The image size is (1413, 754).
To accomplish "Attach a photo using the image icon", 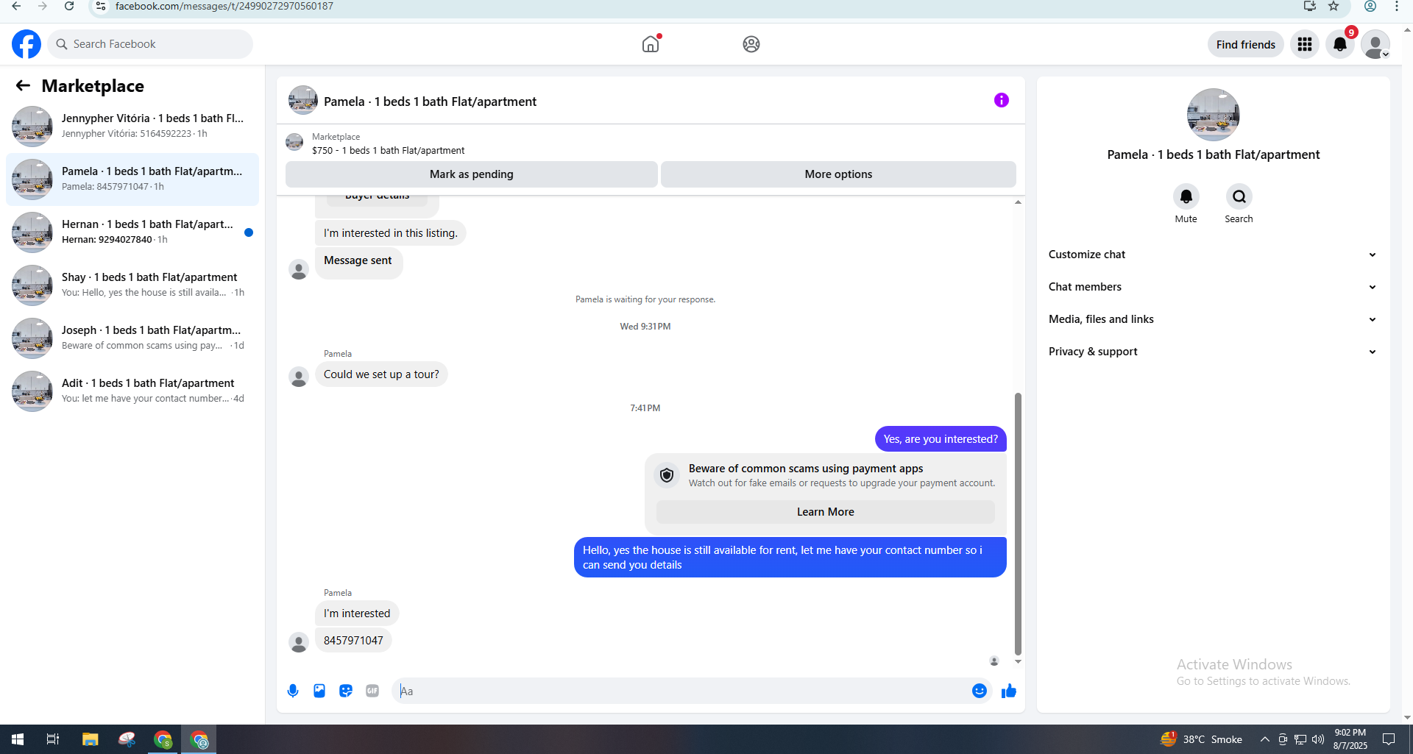I will (x=319, y=691).
